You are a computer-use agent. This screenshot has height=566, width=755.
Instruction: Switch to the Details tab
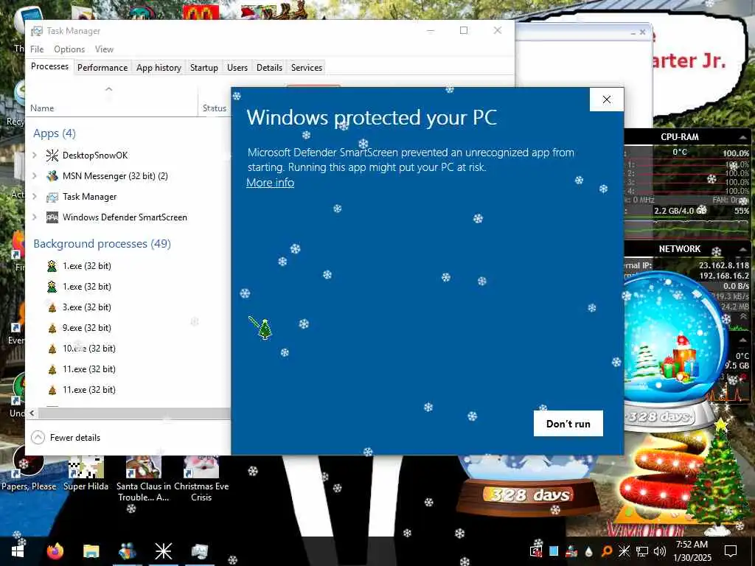269,68
